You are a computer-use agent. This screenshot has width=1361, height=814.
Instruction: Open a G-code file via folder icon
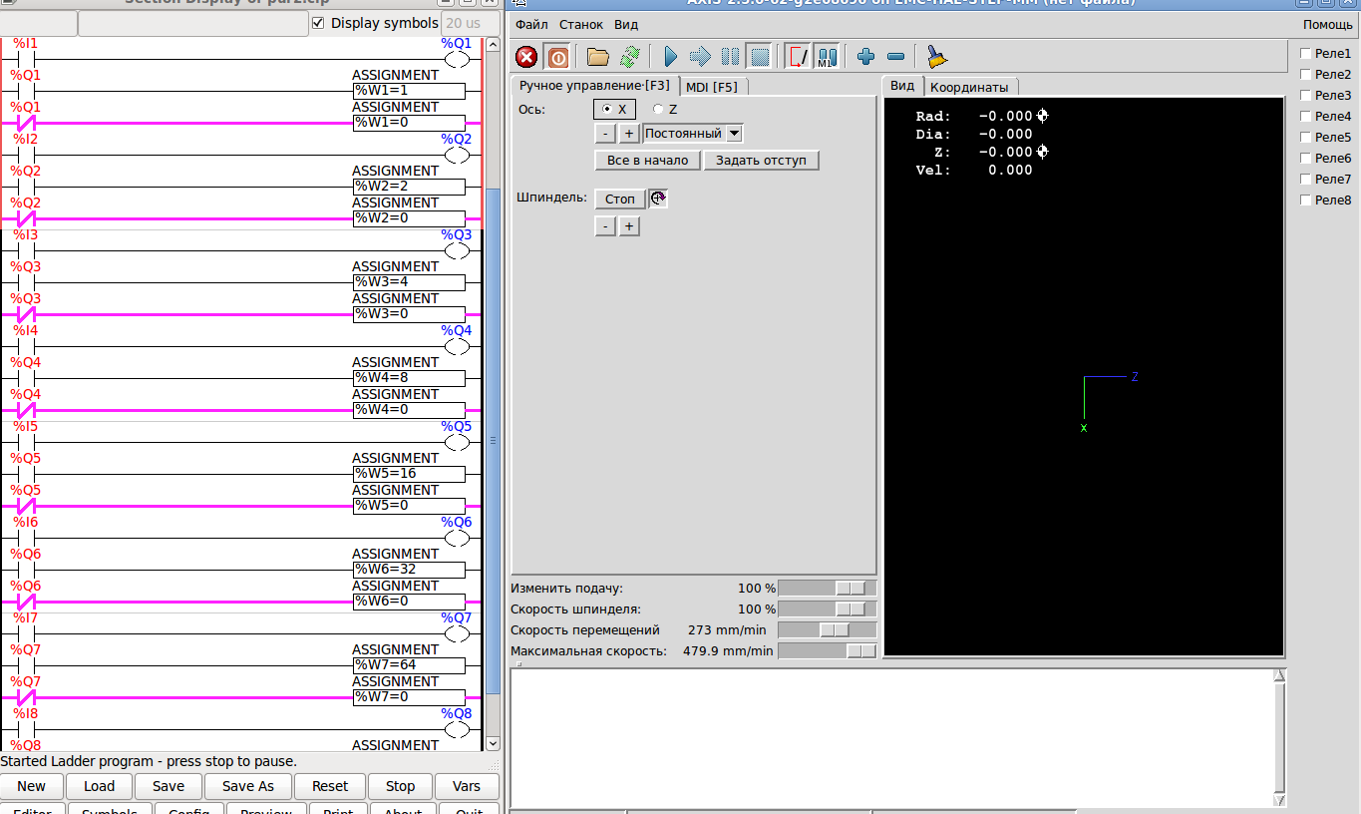click(x=598, y=57)
